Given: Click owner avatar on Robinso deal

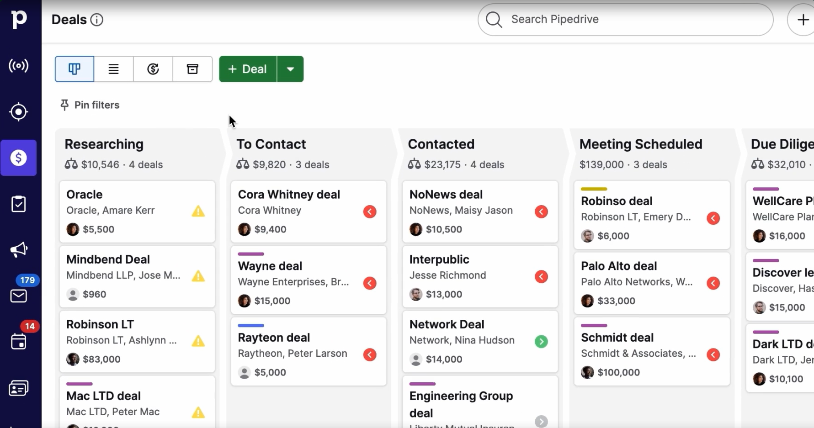Looking at the screenshot, I should point(587,236).
